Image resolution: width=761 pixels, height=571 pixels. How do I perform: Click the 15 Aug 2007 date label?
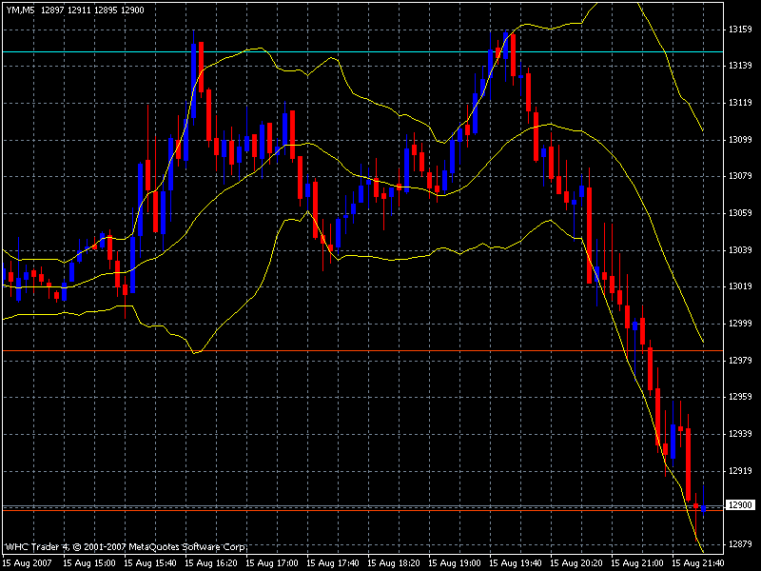pyautogui.click(x=28, y=562)
